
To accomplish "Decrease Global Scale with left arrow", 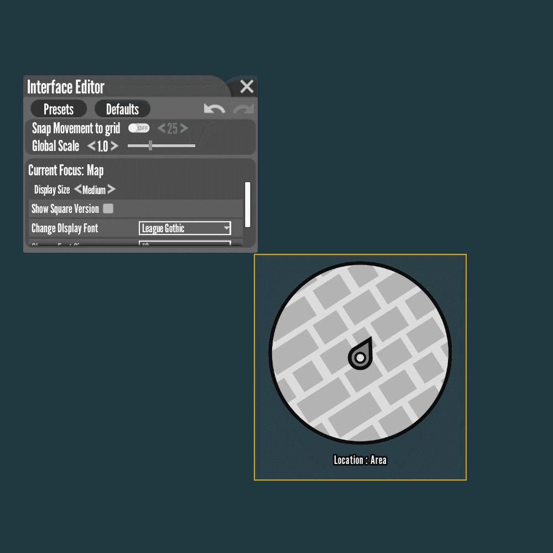I will click(x=91, y=147).
